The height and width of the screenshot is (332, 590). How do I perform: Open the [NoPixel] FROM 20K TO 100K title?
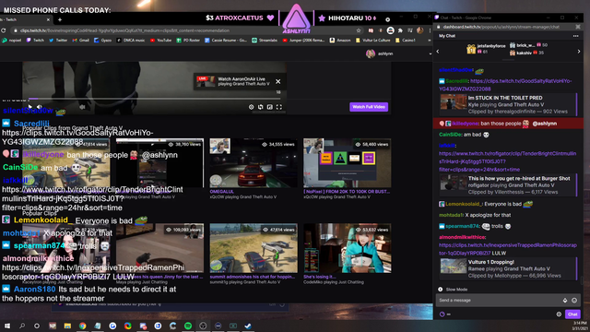[x=347, y=192]
